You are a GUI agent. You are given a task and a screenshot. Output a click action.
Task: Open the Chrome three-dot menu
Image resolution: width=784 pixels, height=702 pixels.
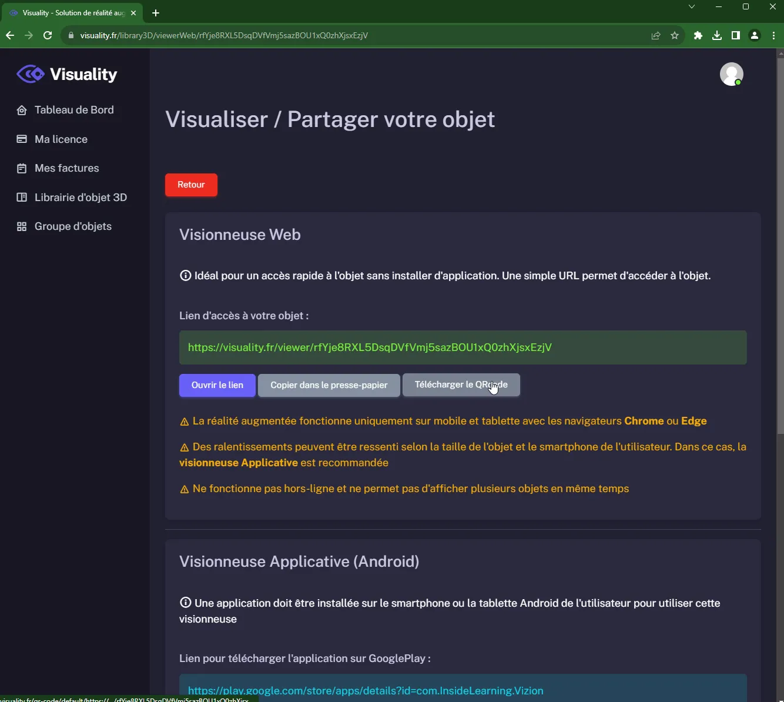click(774, 35)
